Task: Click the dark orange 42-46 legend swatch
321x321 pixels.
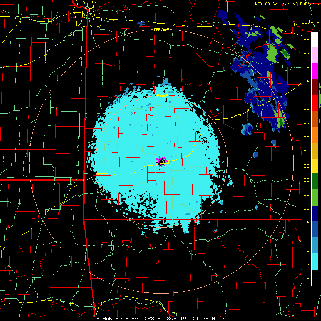Action: 315,118
